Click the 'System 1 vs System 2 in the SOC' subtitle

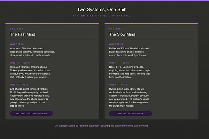pos(102,16)
